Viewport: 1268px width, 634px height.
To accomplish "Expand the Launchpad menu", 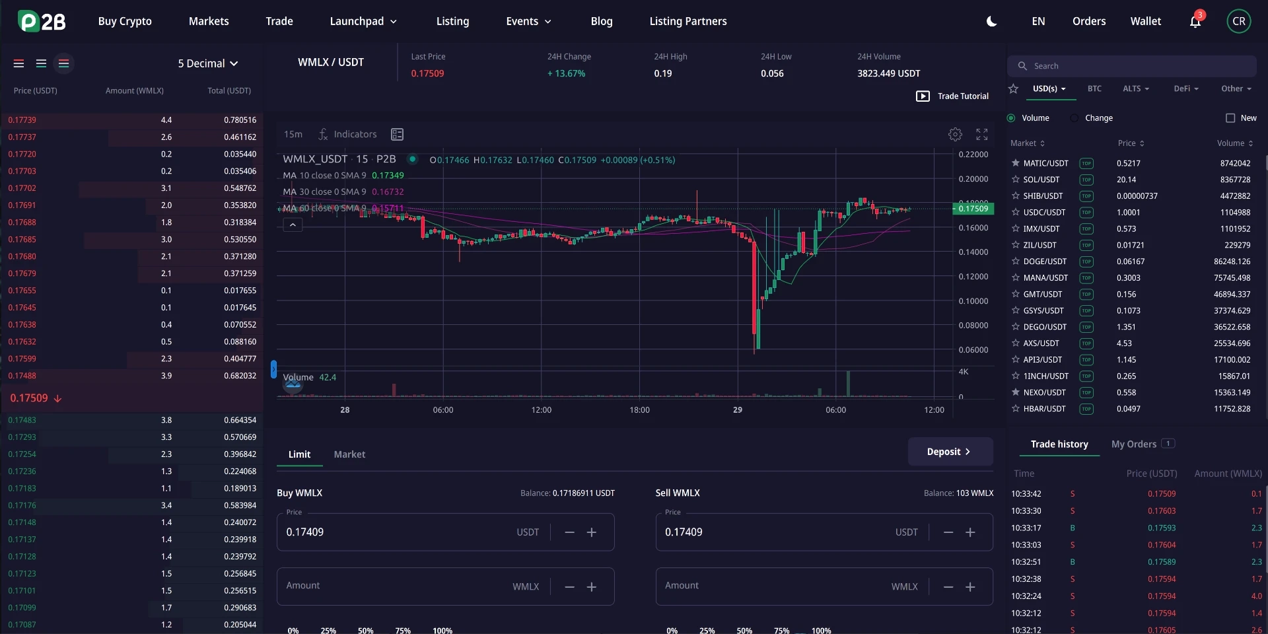I will click(363, 21).
